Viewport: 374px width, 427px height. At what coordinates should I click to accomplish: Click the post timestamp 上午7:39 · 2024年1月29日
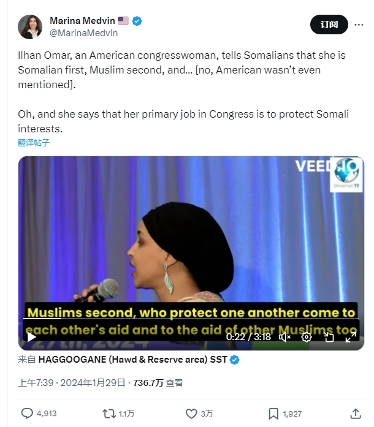tap(71, 383)
